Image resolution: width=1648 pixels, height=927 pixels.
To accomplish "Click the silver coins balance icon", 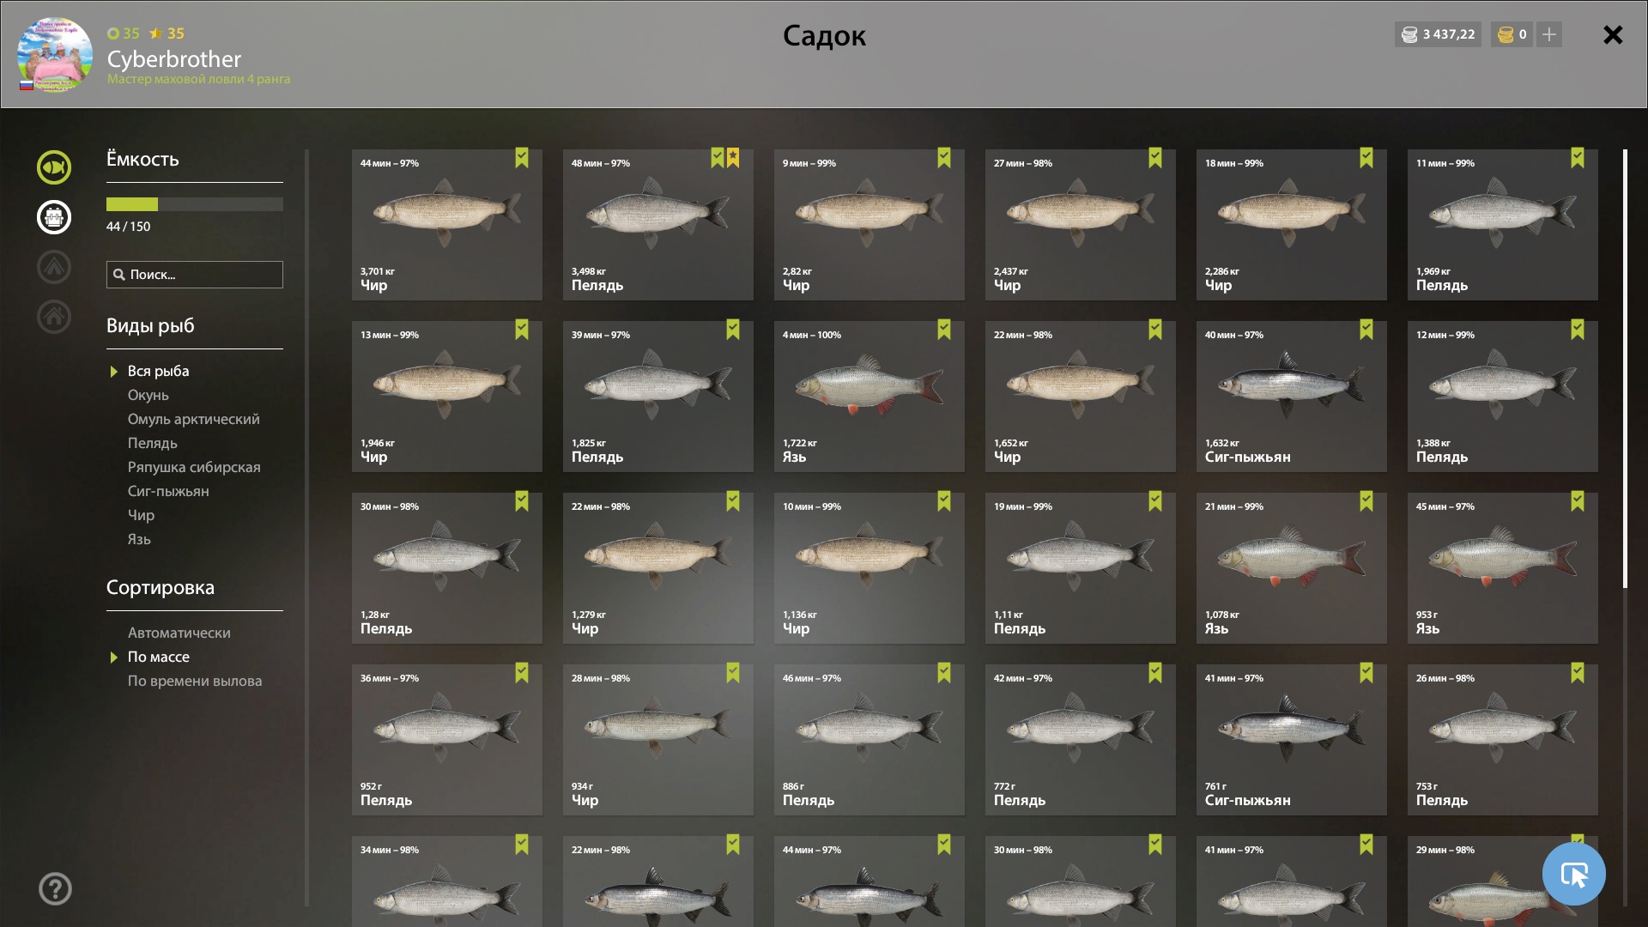I will point(1409,34).
